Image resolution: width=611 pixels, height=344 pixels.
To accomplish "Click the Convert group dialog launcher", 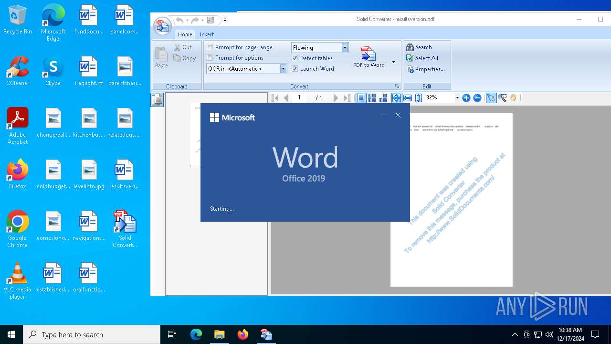I will [397, 86].
